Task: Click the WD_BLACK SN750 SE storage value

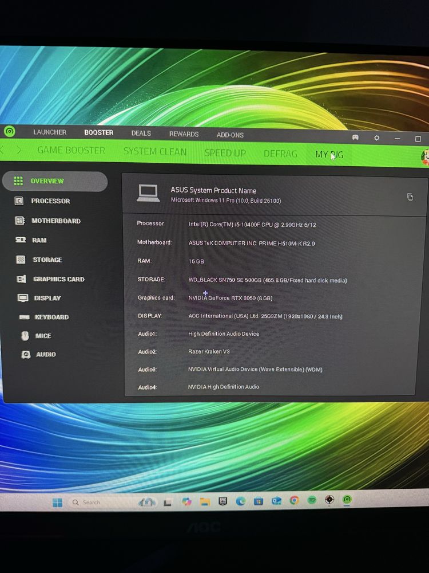Action: coord(267,280)
